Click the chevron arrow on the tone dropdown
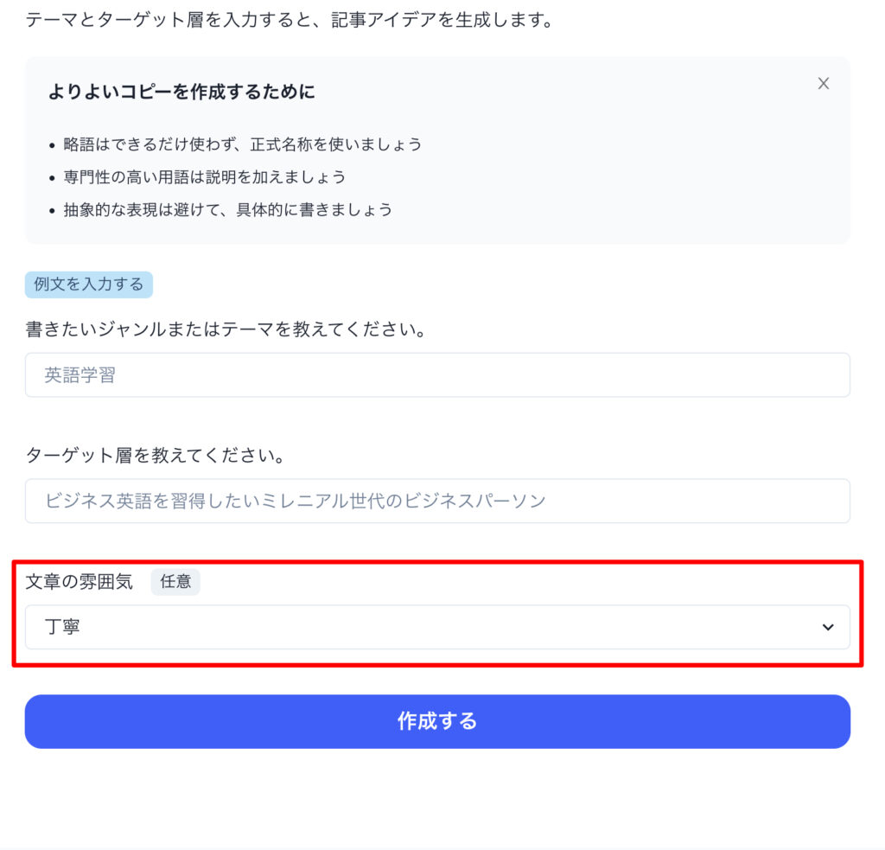 point(828,627)
